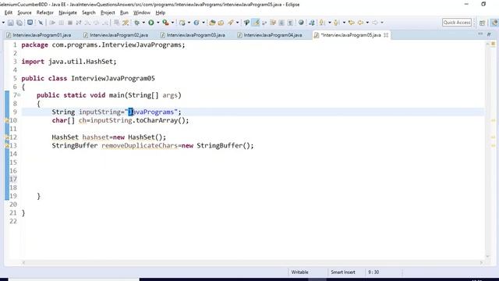Image resolution: width=499 pixels, height=281 pixels.
Task: Maximize the editor area button
Action: pos(489,34)
